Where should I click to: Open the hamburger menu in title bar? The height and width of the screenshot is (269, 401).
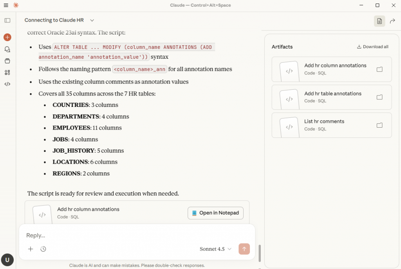[6, 5]
